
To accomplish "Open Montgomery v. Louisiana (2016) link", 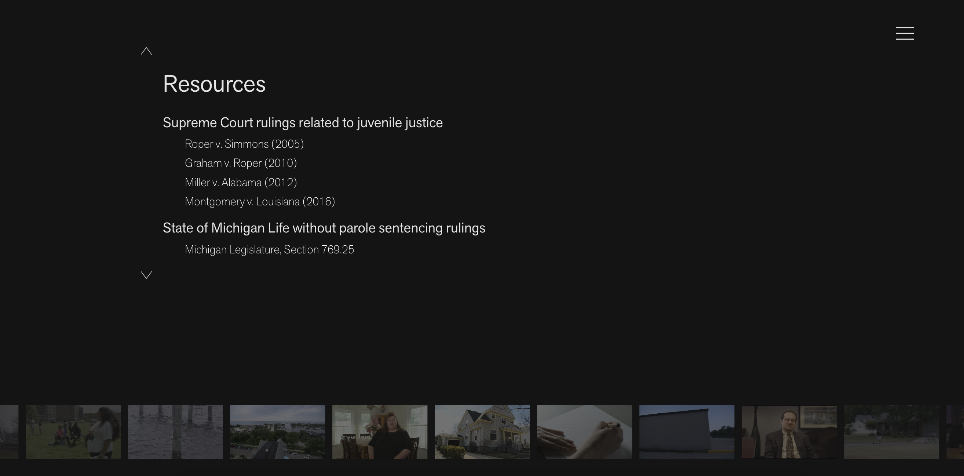I will pos(260,202).
